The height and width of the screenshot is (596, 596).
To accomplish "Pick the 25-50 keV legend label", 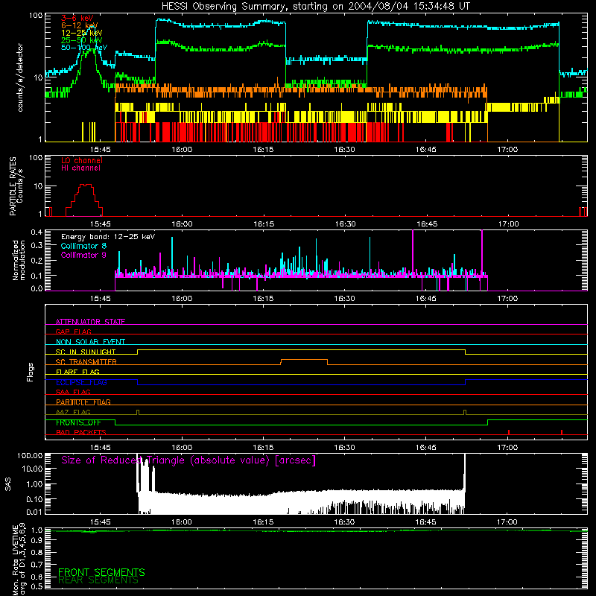I will (81, 40).
